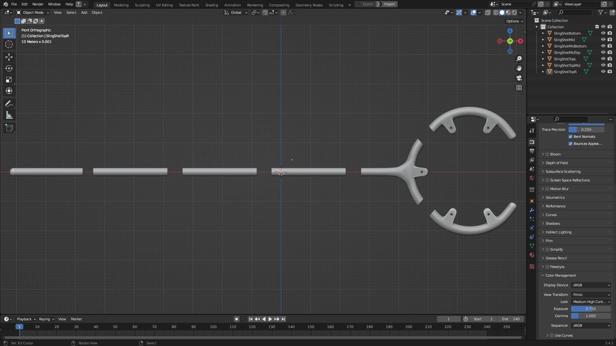Click the Export button

[365, 4]
